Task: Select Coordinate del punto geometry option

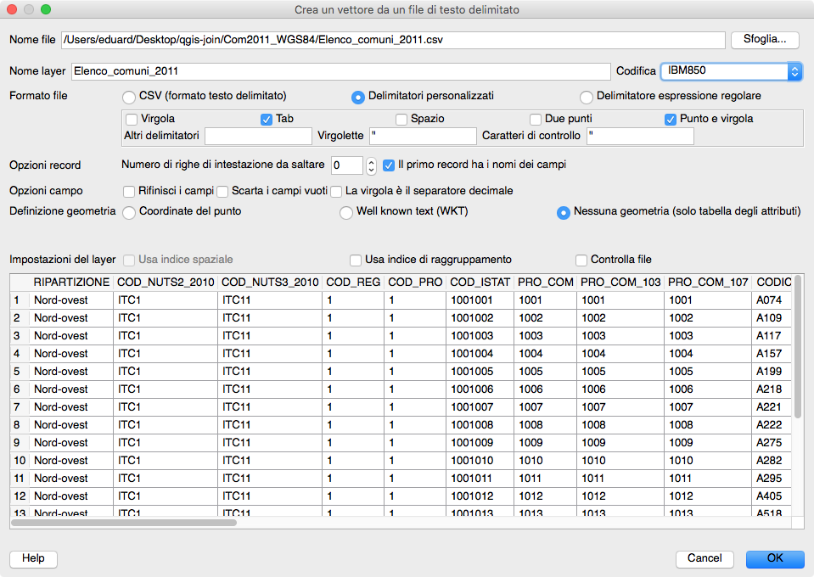Action: 129,212
